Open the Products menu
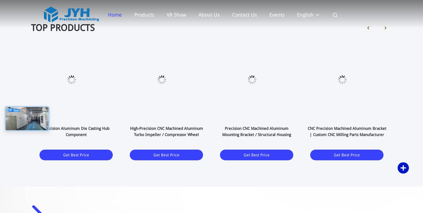The width and height of the screenshot is (423, 213). tap(144, 15)
